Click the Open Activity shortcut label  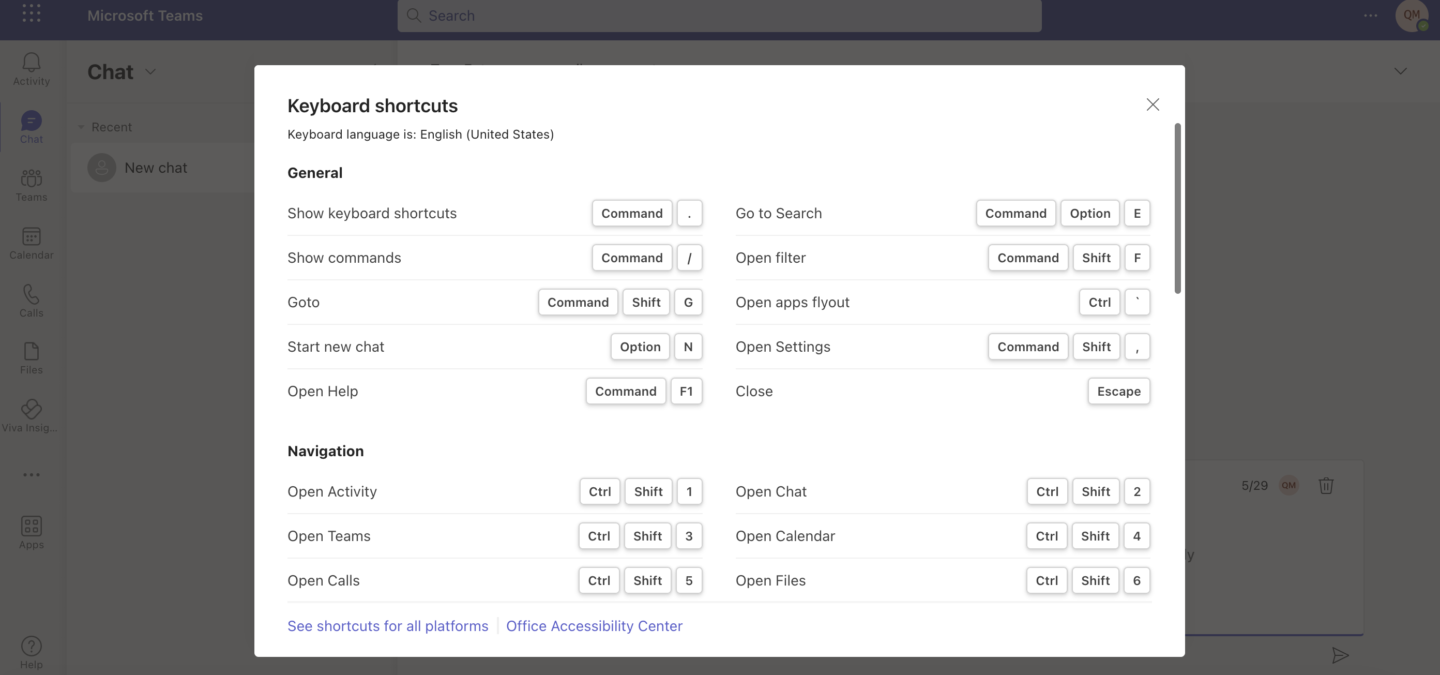[x=332, y=491]
